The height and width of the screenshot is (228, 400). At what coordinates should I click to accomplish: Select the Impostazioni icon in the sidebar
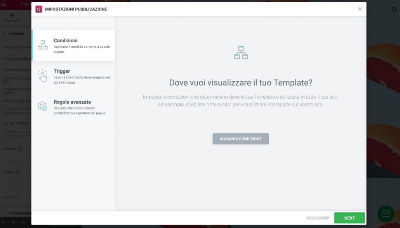(x=11, y=16)
